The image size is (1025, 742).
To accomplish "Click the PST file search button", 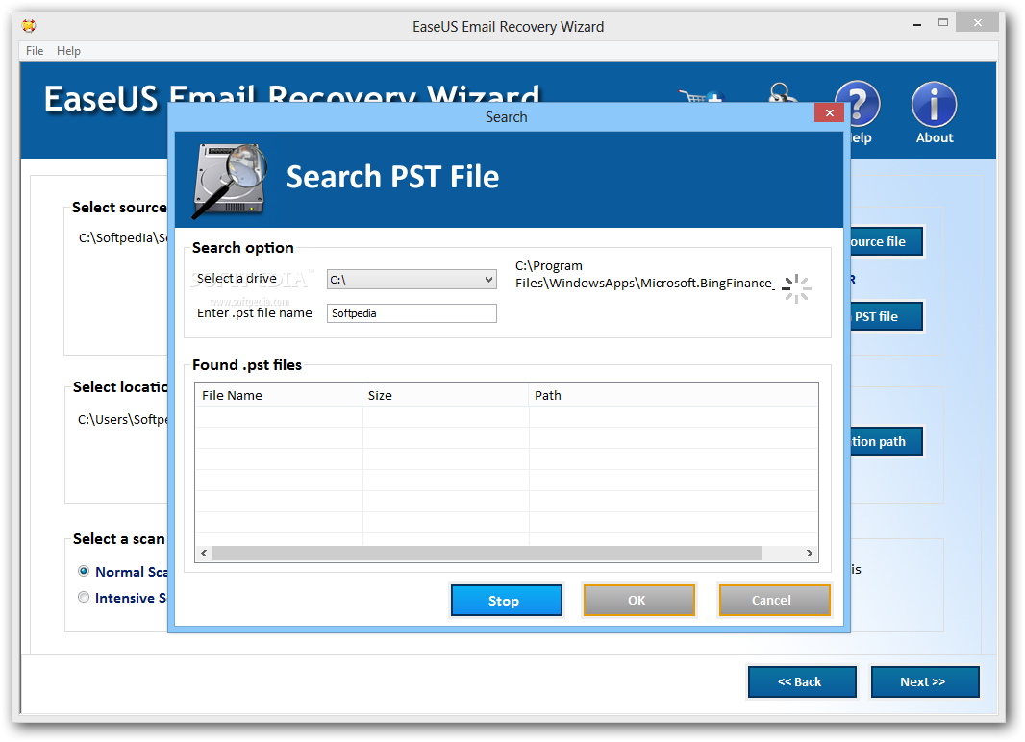I will click(886, 316).
